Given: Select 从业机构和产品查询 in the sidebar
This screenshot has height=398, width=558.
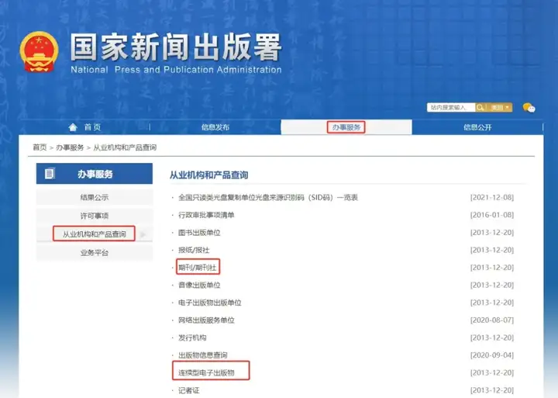Looking at the screenshot, I should tap(95, 234).
